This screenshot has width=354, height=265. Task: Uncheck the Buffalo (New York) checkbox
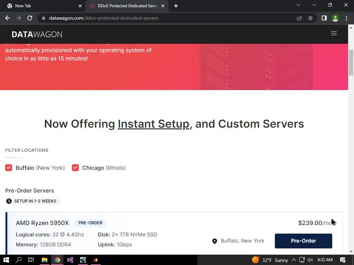coord(9,168)
